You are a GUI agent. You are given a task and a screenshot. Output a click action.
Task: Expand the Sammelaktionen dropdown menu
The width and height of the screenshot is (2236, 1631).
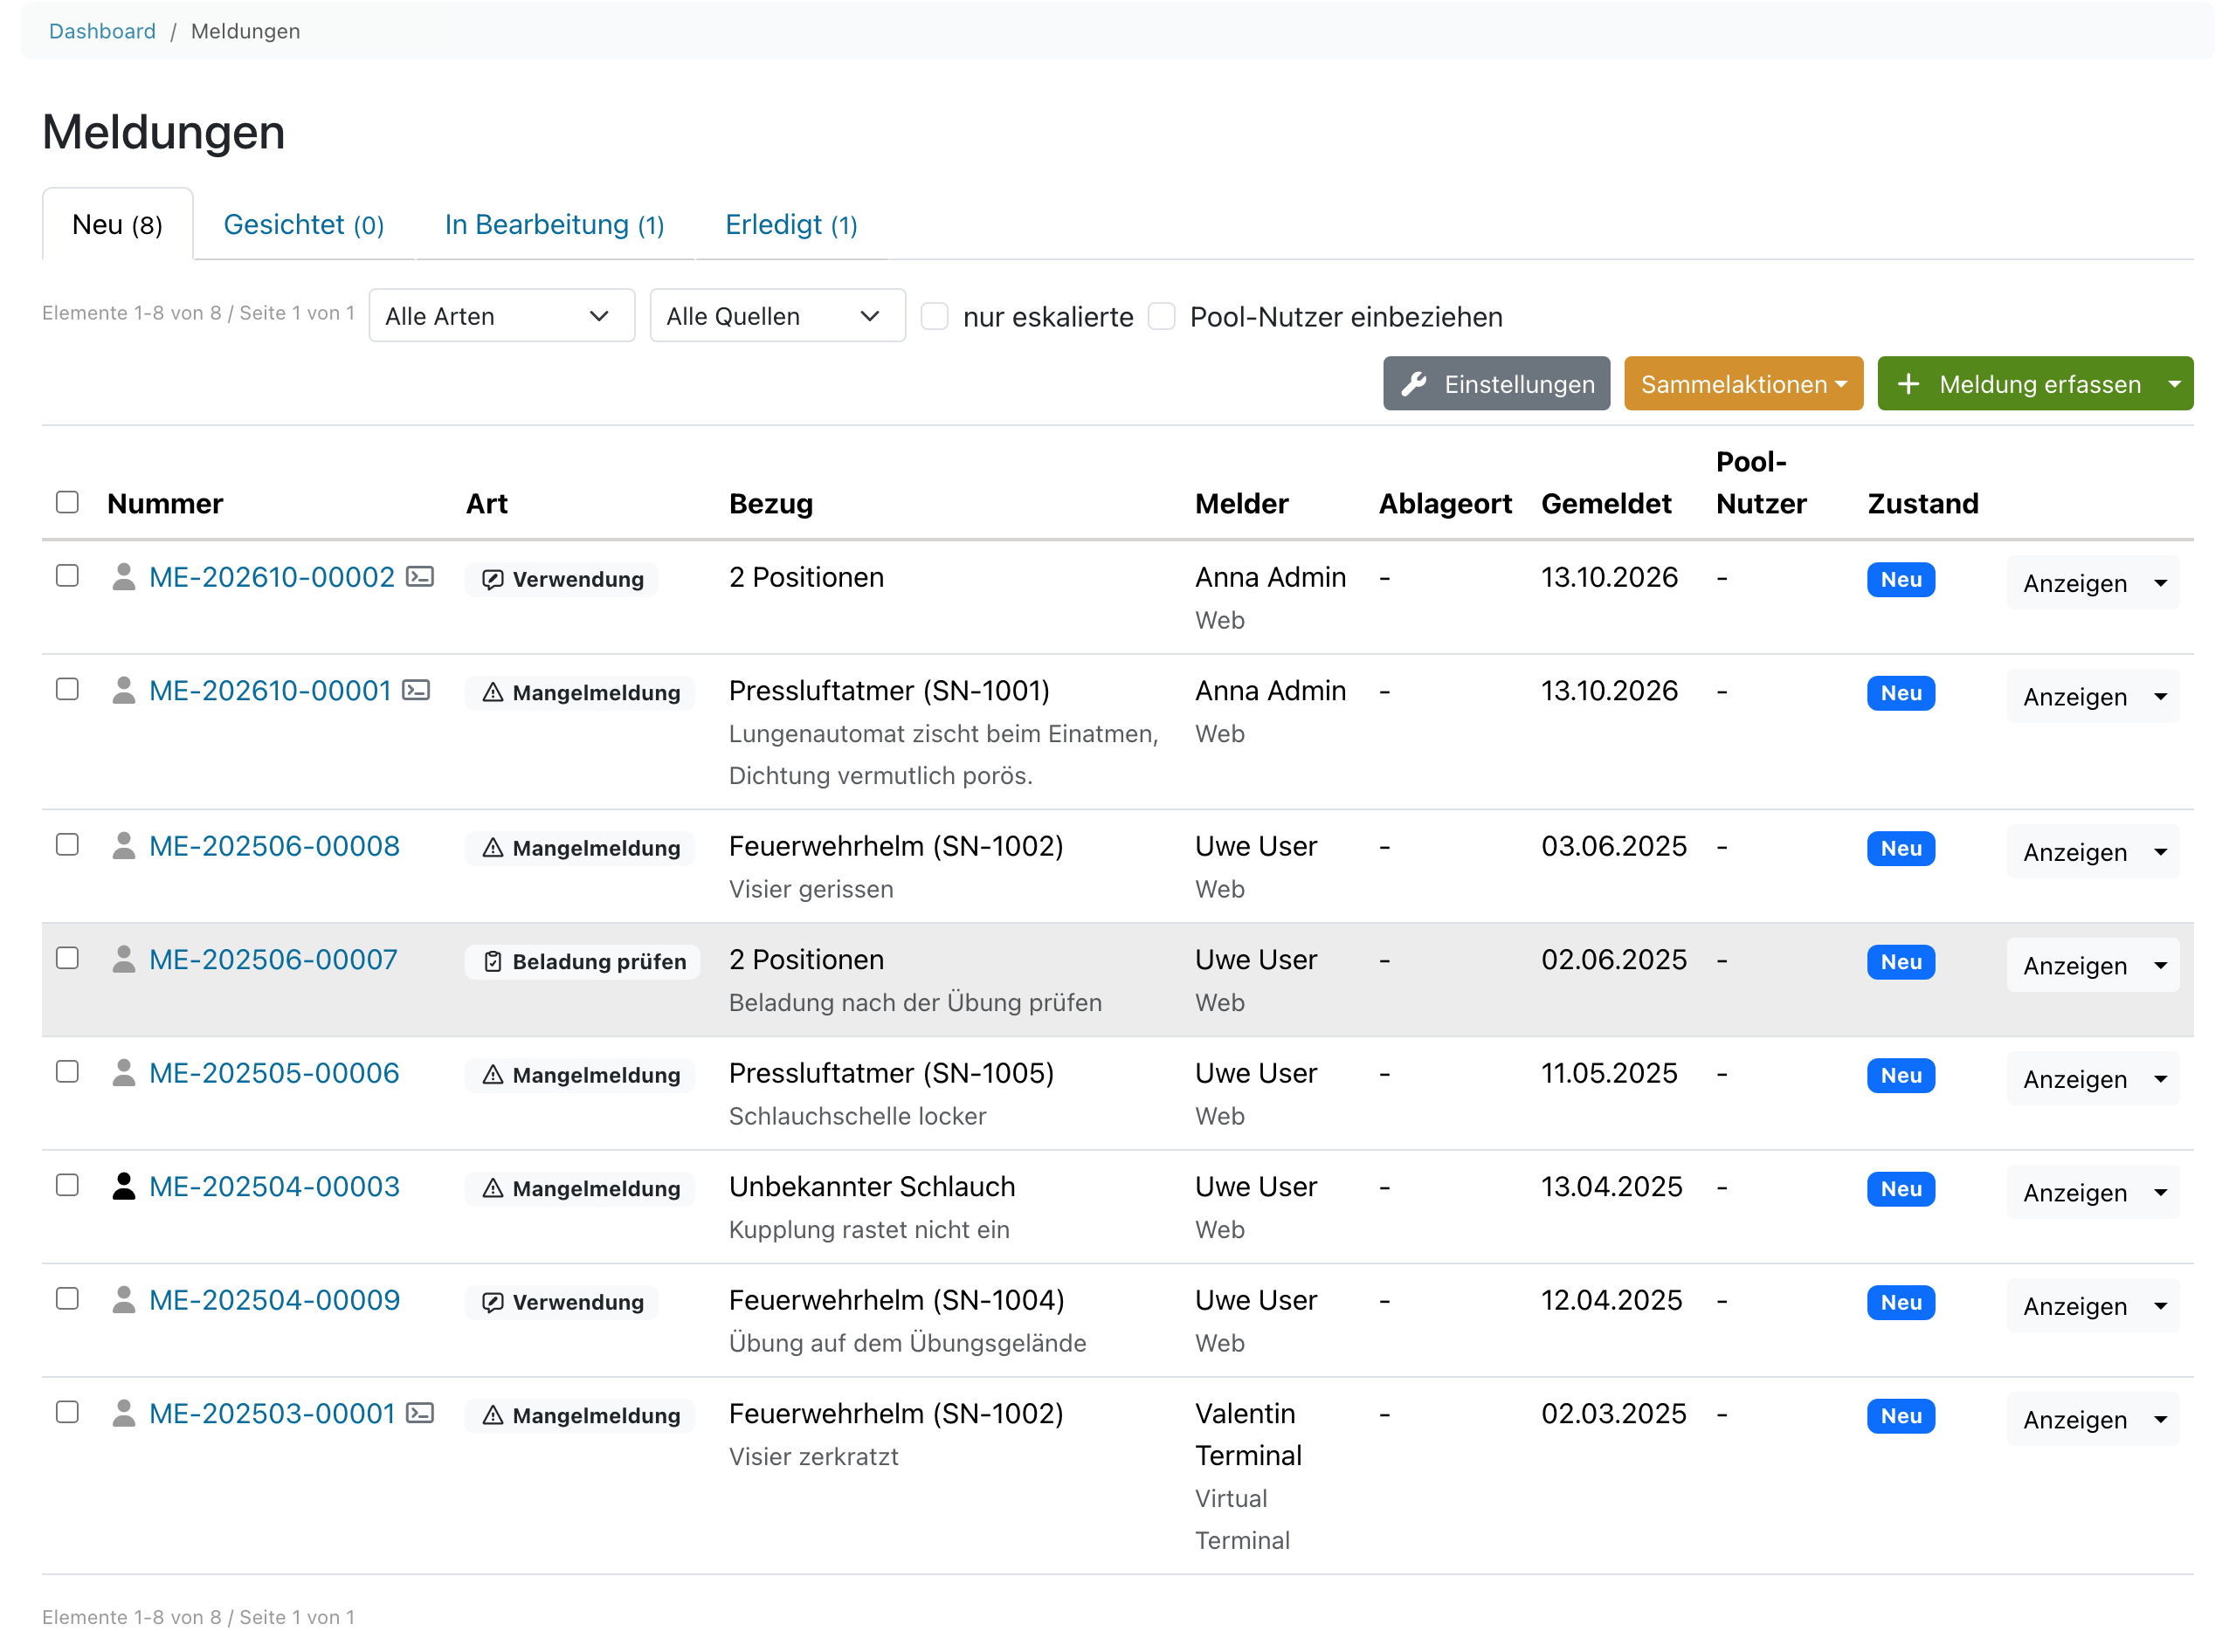coord(1743,384)
